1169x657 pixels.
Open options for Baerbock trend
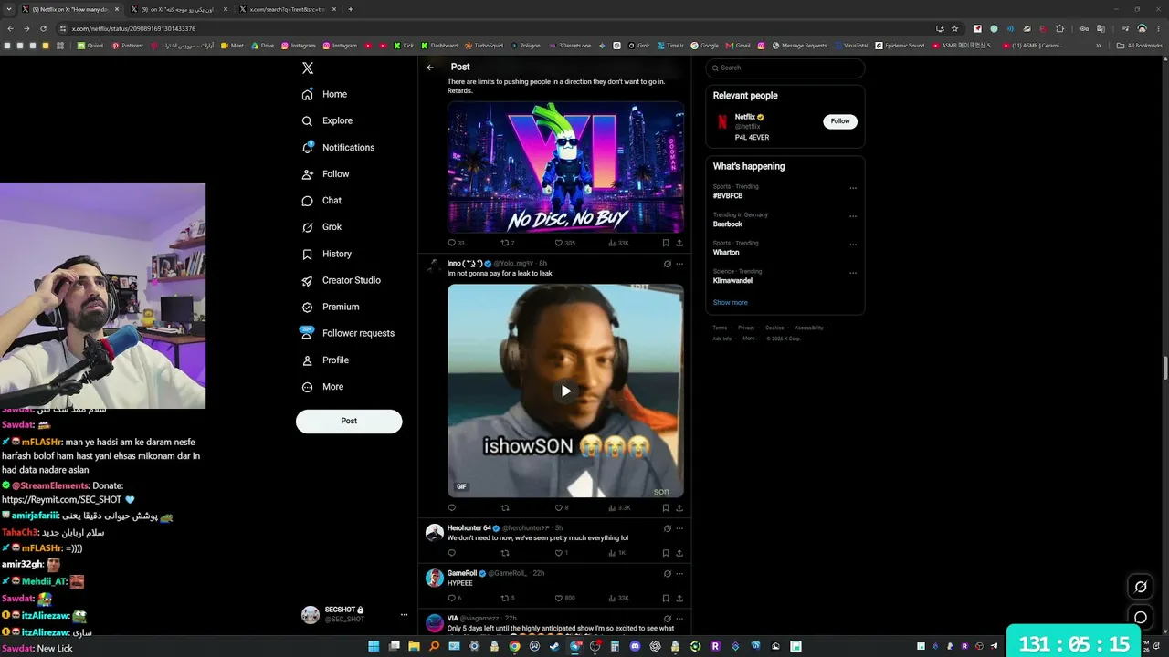(x=853, y=216)
